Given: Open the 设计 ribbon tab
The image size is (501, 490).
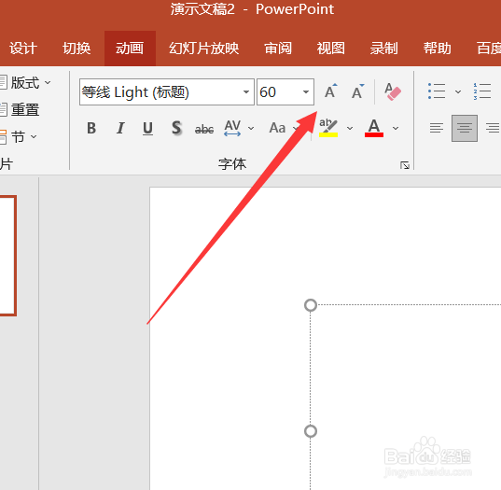Looking at the screenshot, I should point(23,49).
